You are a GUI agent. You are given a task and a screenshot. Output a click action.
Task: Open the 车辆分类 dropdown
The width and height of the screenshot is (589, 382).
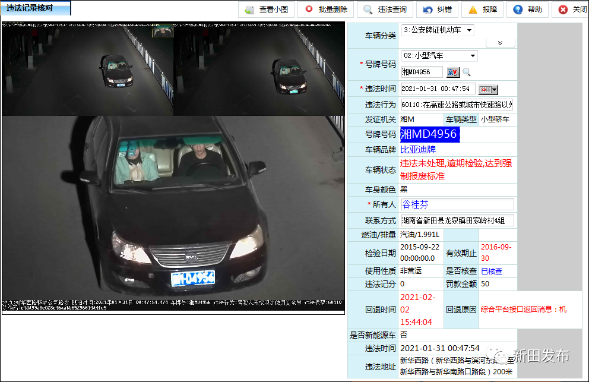438,30
